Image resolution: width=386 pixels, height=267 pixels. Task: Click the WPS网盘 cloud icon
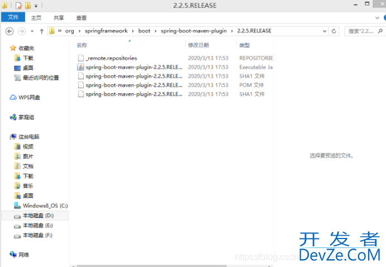click(13, 97)
